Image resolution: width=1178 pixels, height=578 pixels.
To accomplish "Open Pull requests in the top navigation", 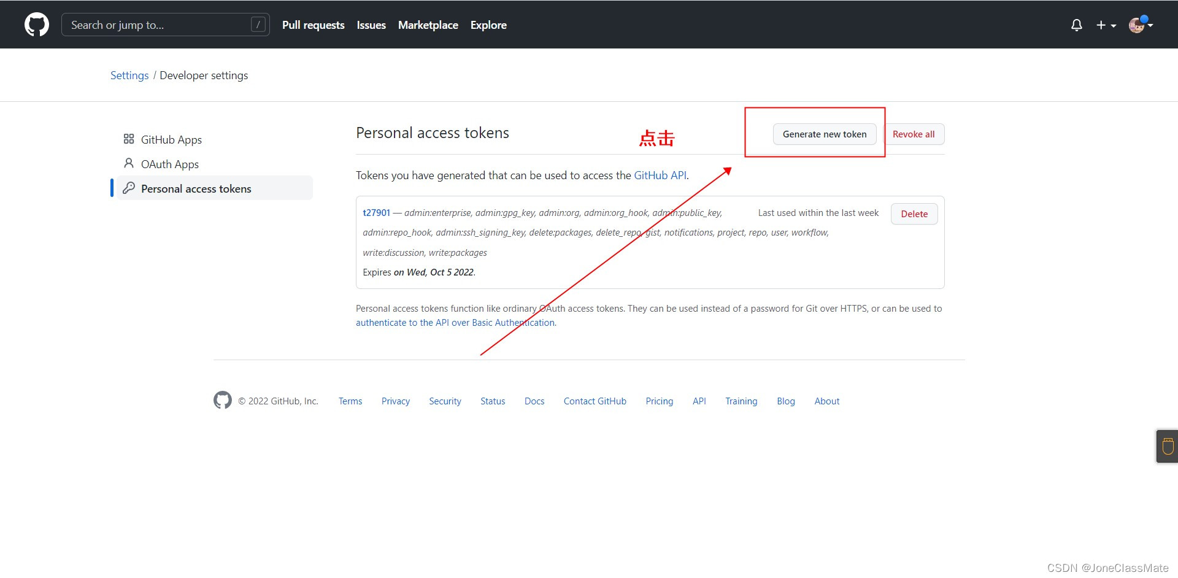I will coord(313,25).
